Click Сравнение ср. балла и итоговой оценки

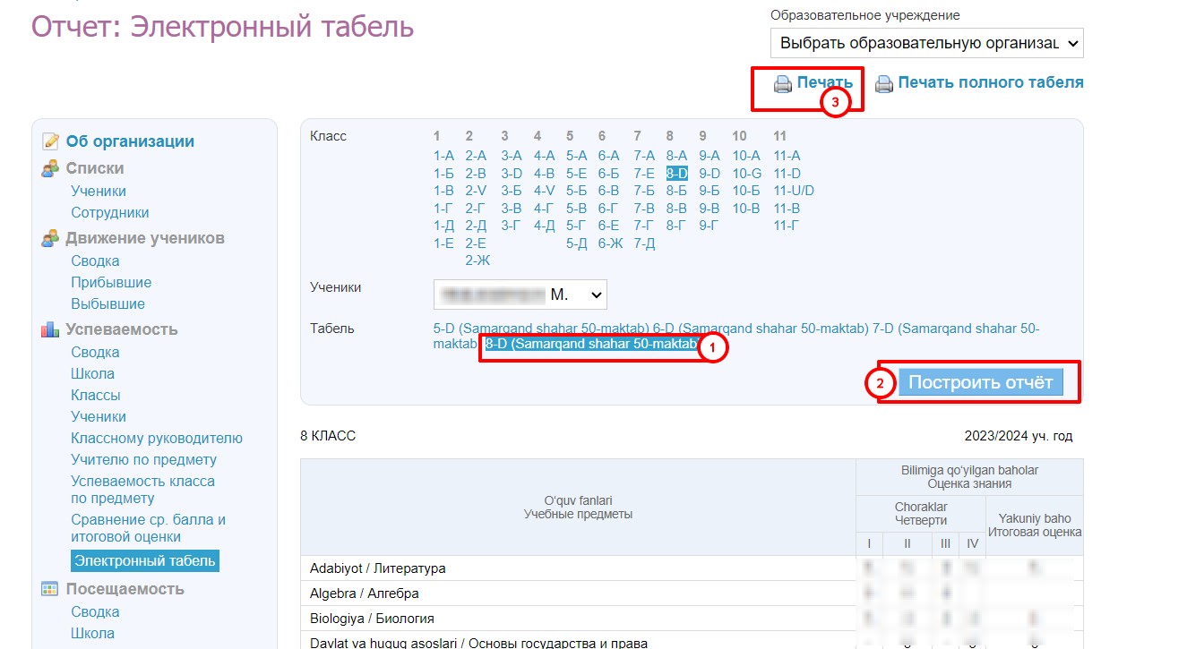pyautogui.click(x=149, y=526)
